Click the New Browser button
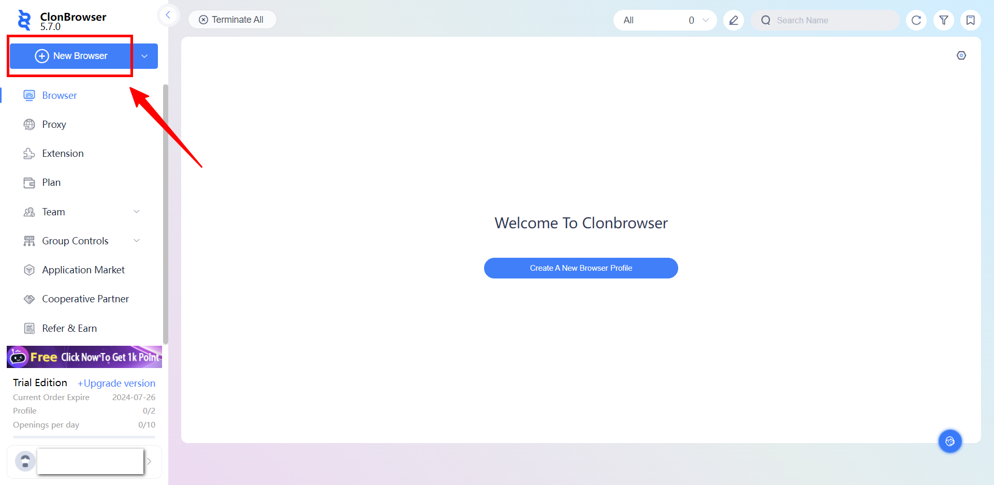Viewport: 994px width, 485px height. [71, 56]
